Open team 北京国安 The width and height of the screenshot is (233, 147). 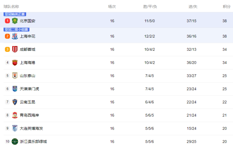coord(28,21)
